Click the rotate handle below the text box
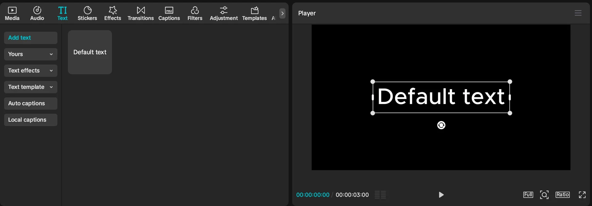Viewport: 592px width, 206px height. [441, 125]
